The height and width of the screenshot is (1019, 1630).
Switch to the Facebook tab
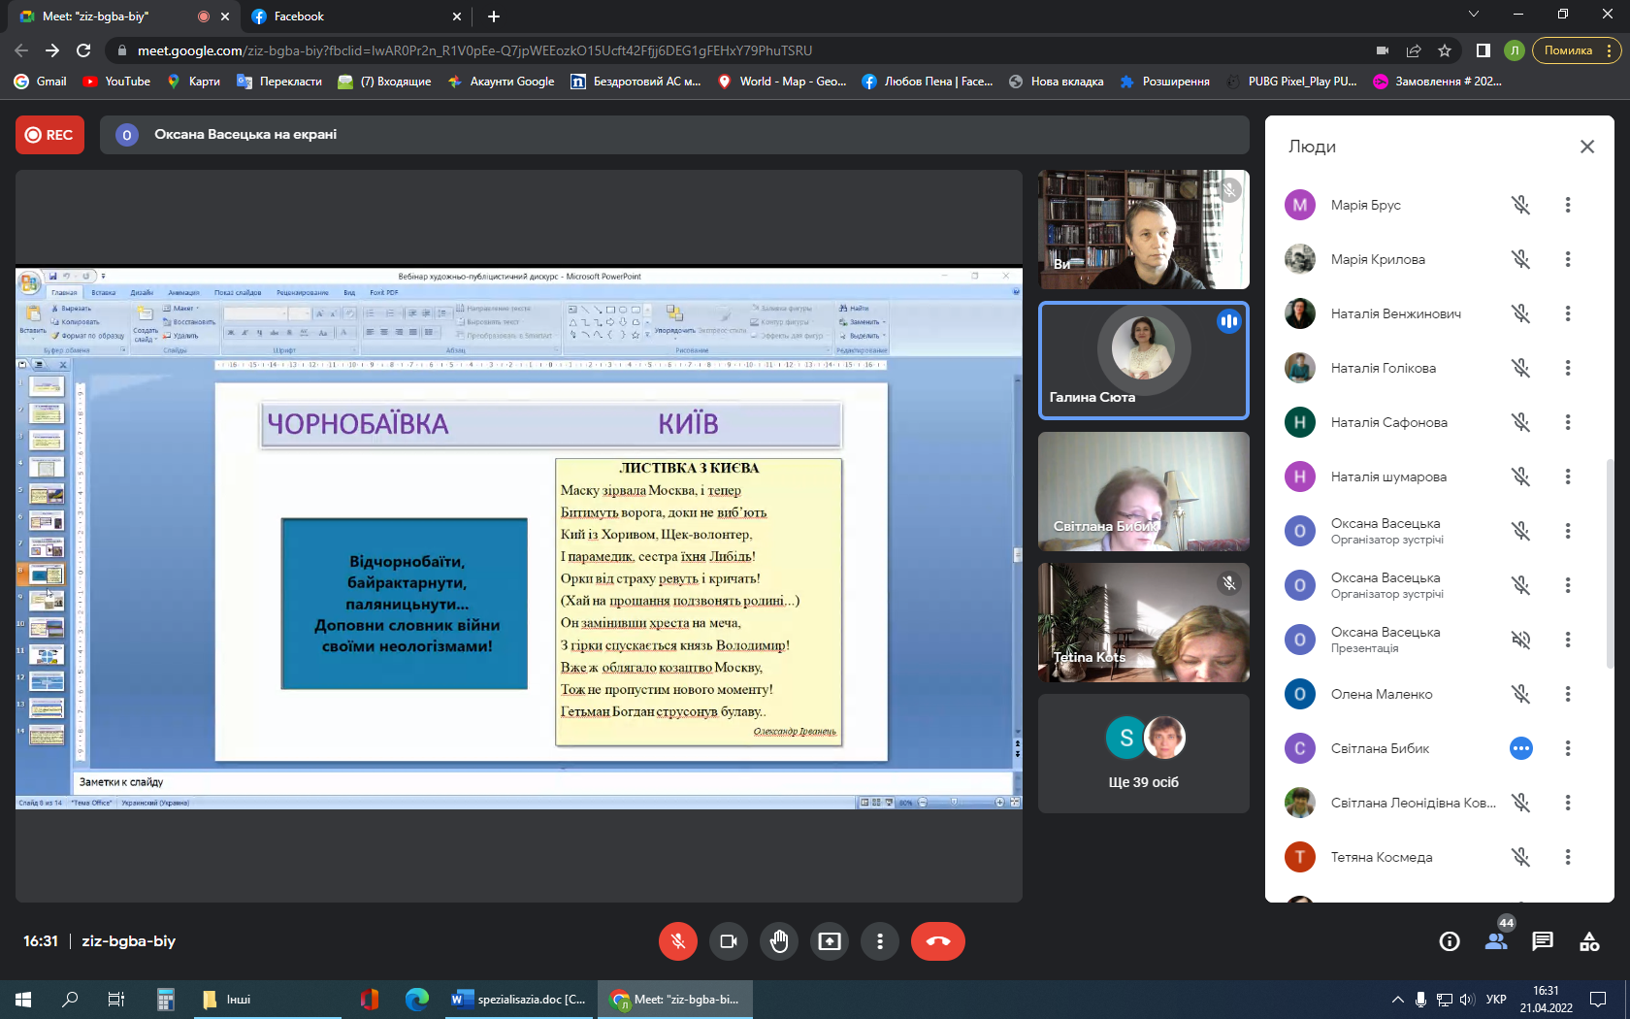[355, 16]
